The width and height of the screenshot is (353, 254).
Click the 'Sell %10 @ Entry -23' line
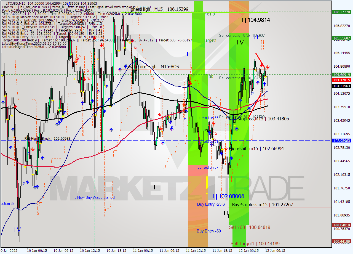pyautogui.click(x=52, y=30)
